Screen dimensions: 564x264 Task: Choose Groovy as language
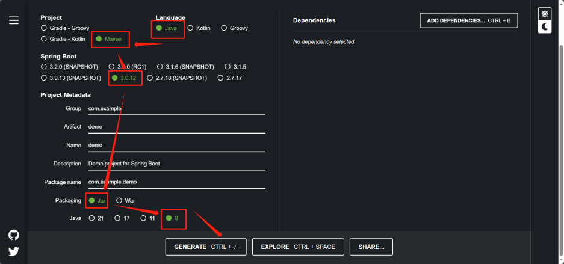pyautogui.click(x=235, y=28)
